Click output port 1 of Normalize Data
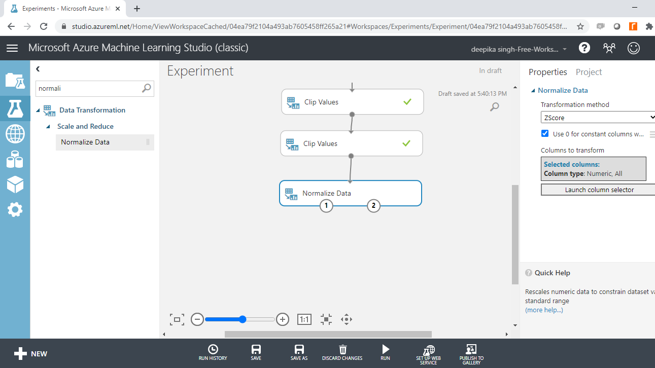655x368 pixels. point(326,205)
